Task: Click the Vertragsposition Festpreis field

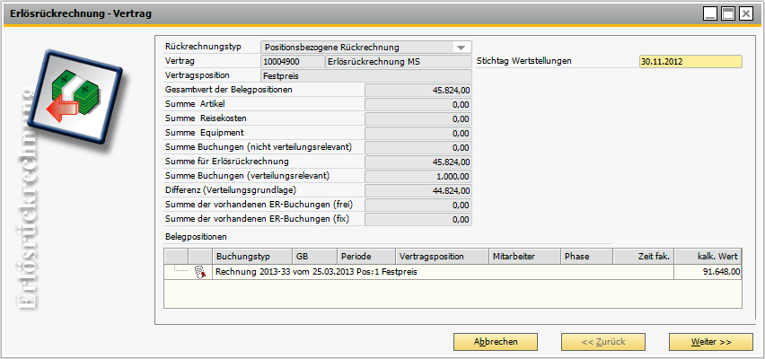Action: pyautogui.click(x=367, y=75)
